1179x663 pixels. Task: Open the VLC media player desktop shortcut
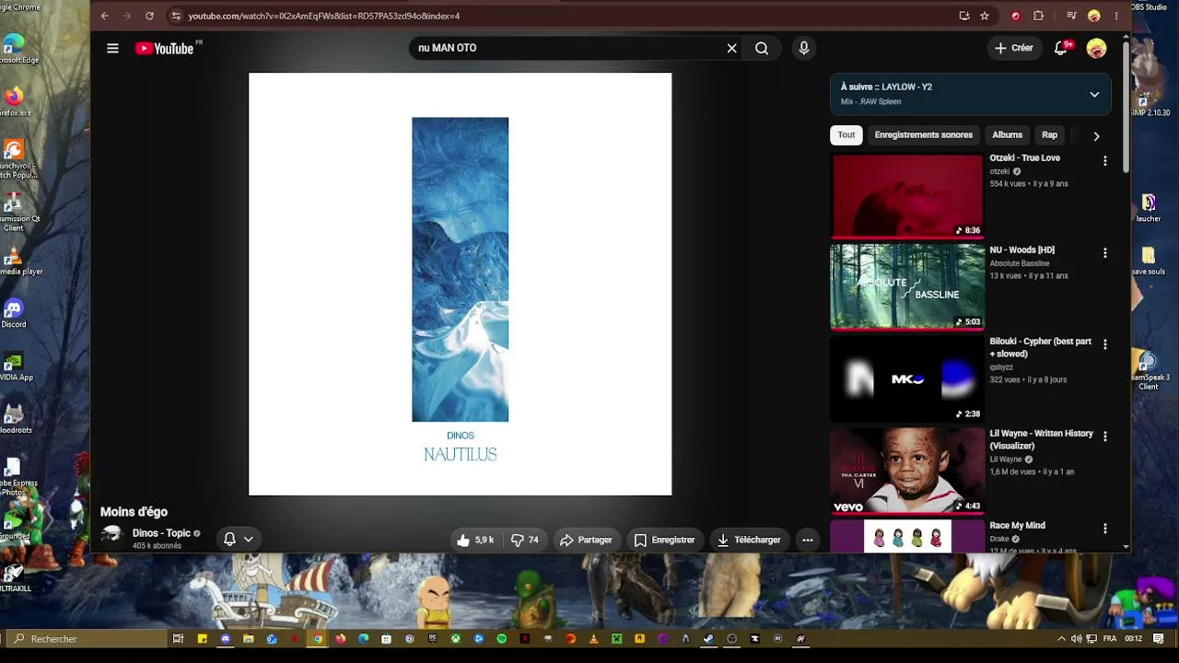13,261
